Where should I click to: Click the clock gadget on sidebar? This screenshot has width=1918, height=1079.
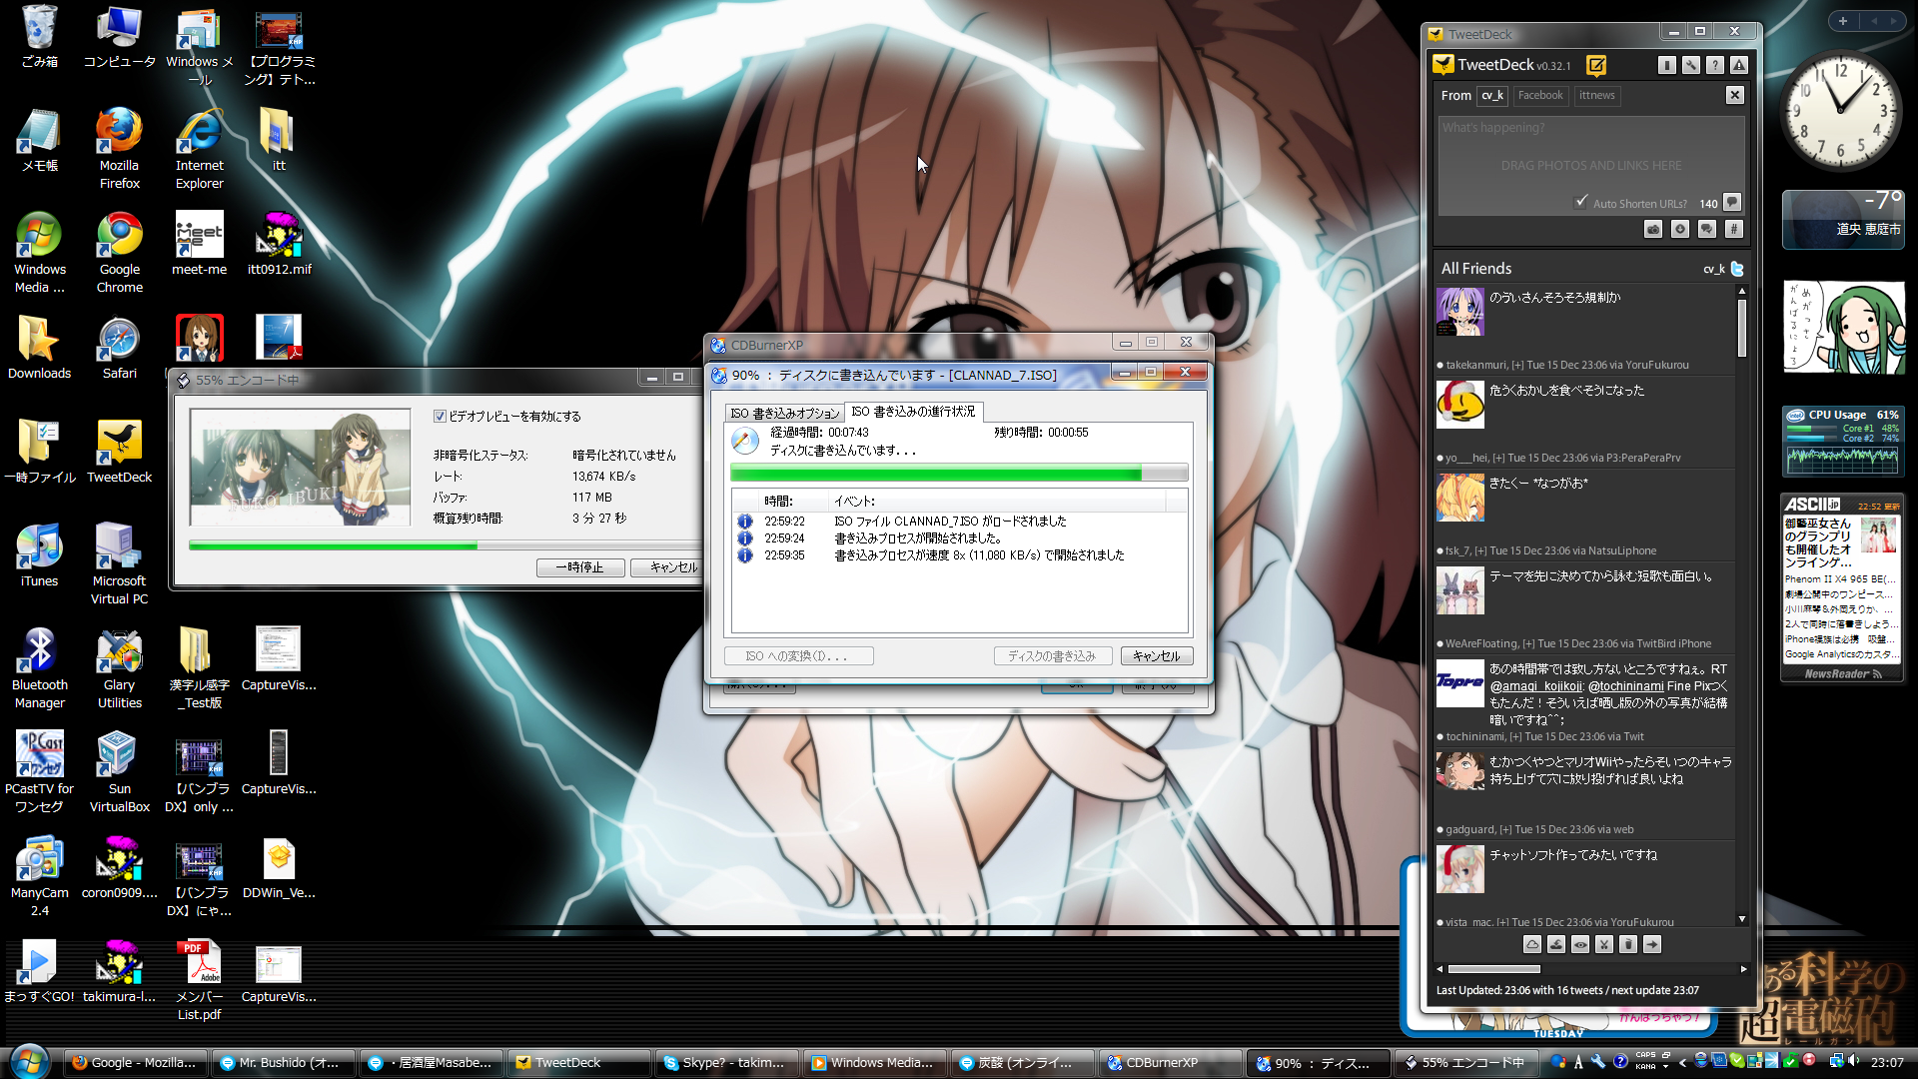[1841, 110]
